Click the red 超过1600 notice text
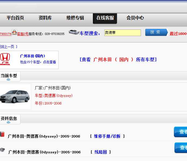The image size is (187, 161). (x=178, y=34)
